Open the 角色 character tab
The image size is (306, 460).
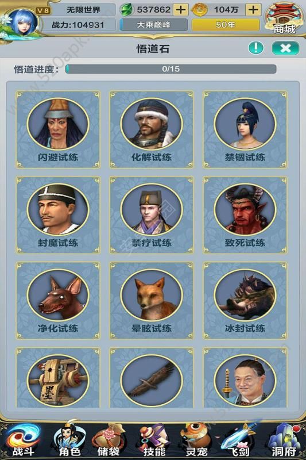pyautogui.click(x=69, y=440)
